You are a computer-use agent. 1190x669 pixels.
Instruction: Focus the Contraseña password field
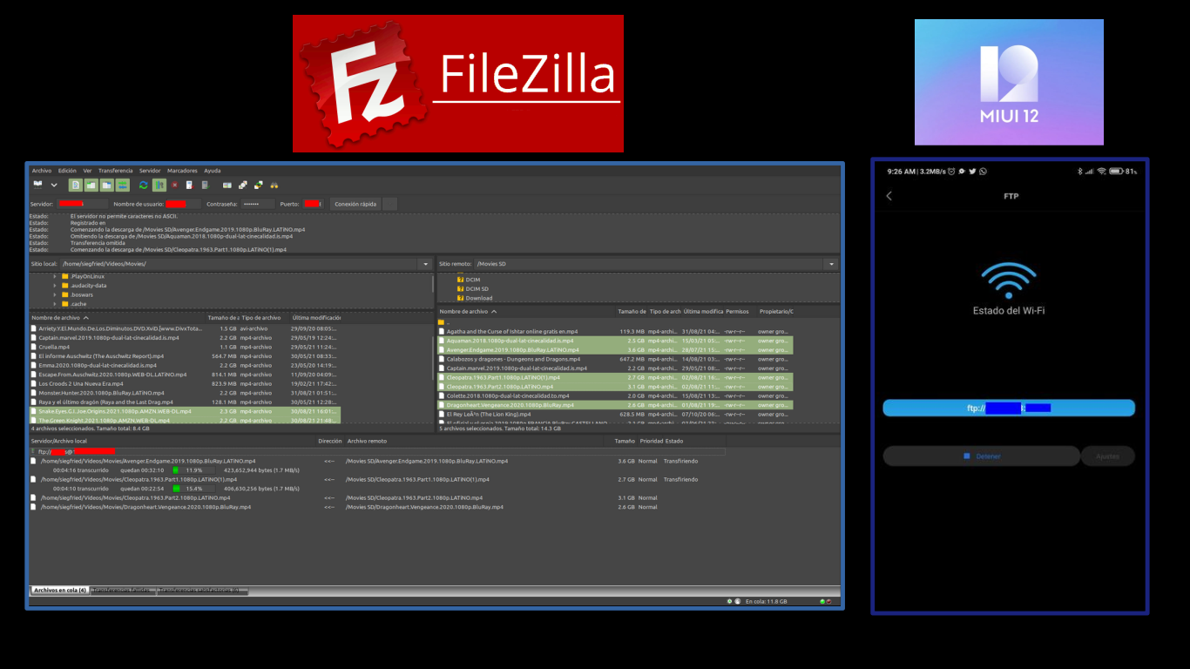coord(257,204)
